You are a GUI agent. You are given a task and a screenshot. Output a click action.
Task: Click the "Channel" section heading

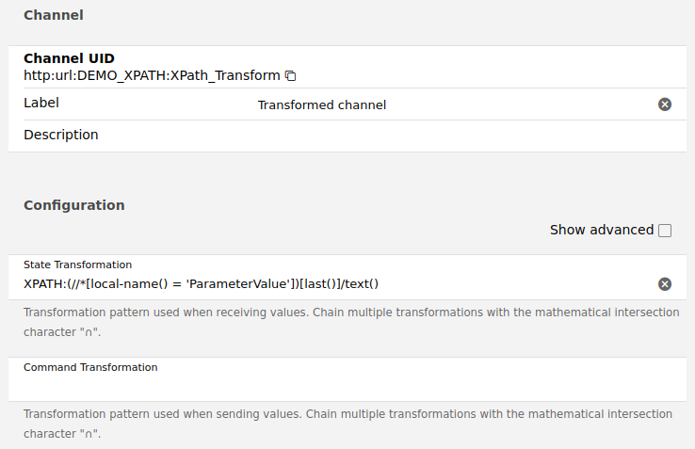pyautogui.click(x=54, y=15)
